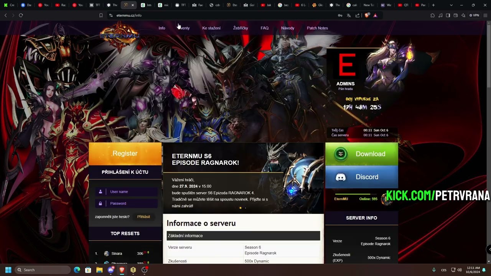Viewport: 491px width, 276px height.
Task: Open the Brave Rewards triangle icon
Action: pyautogui.click(x=375, y=15)
